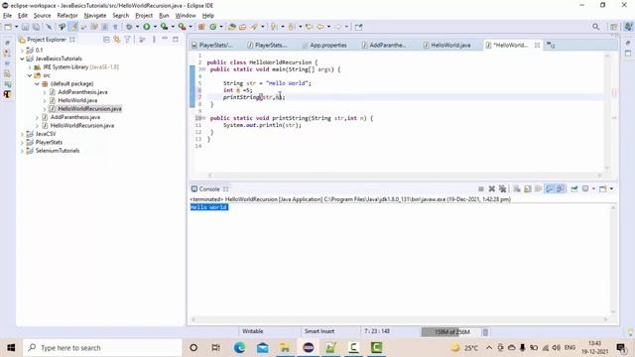Screen dimensions: 635x357
Task: Select AddParanthesis.java under default package
Action: click(x=82, y=92)
